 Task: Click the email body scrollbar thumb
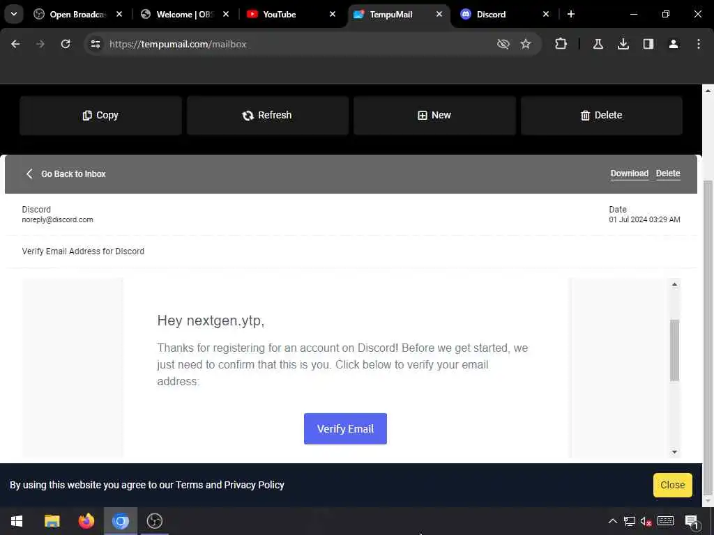click(x=674, y=350)
